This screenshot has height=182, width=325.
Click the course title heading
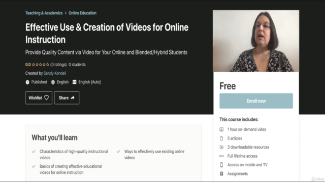click(x=107, y=33)
